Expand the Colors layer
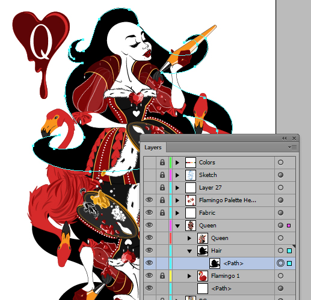 pyautogui.click(x=177, y=163)
